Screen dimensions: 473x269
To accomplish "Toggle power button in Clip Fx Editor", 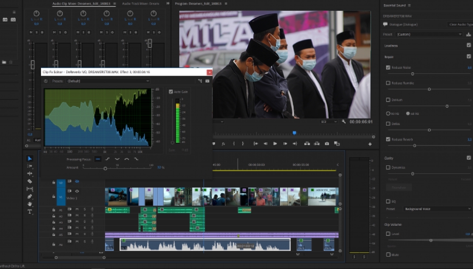I will pos(46,81).
